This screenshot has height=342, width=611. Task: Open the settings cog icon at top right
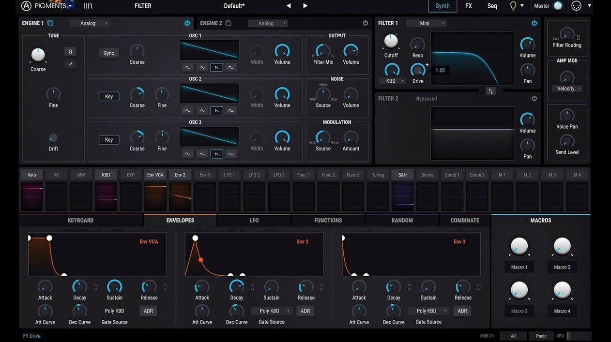[x=576, y=6]
